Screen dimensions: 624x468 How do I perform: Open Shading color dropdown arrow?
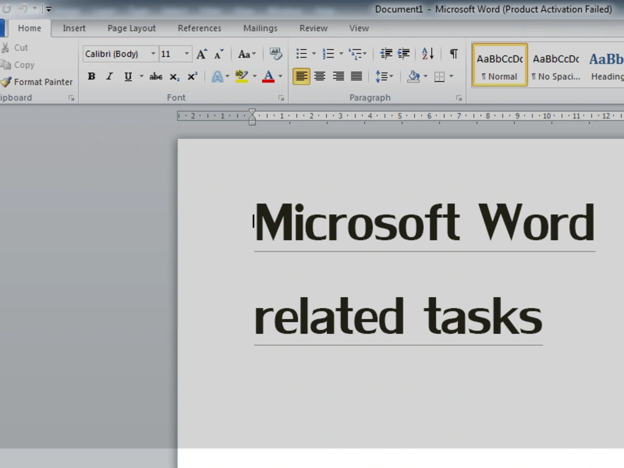click(x=426, y=76)
